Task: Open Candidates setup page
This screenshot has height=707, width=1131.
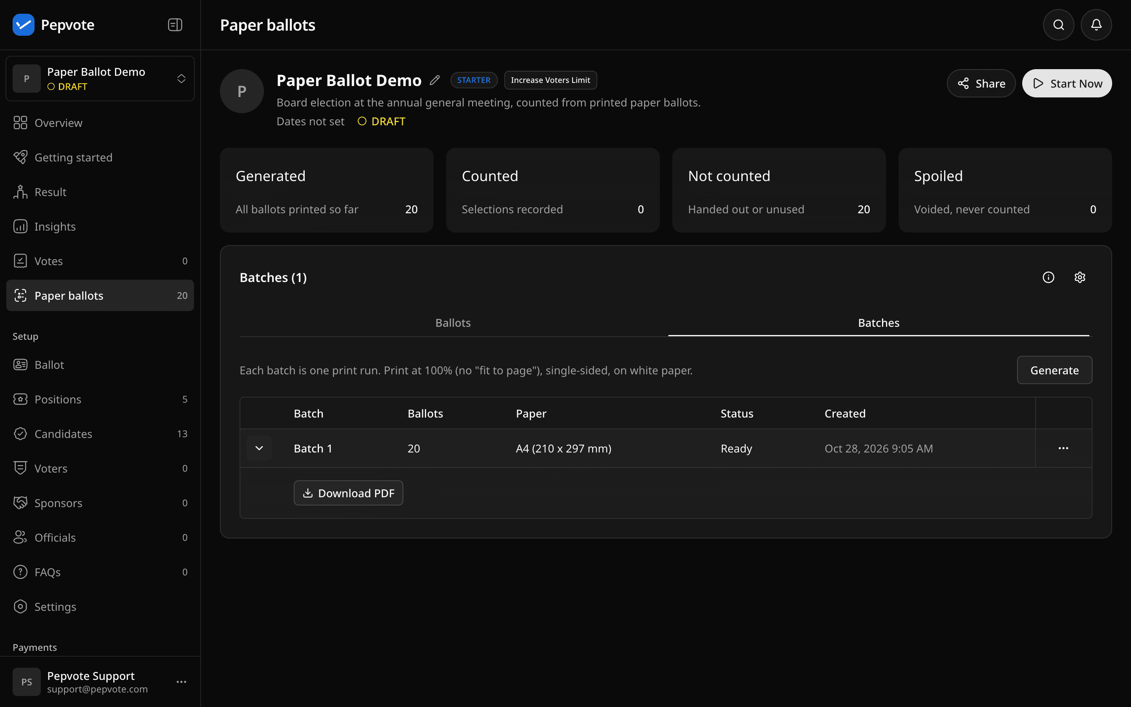Action: pos(100,434)
